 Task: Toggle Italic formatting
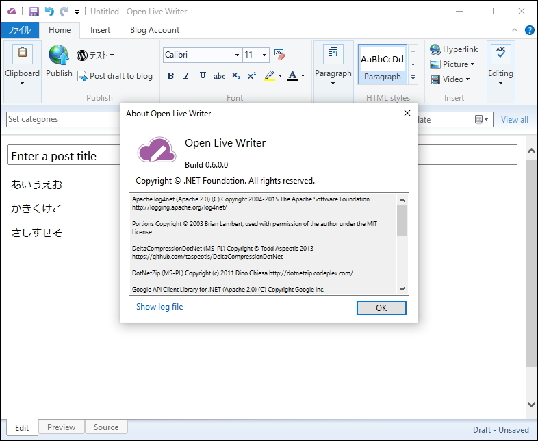coord(186,76)
